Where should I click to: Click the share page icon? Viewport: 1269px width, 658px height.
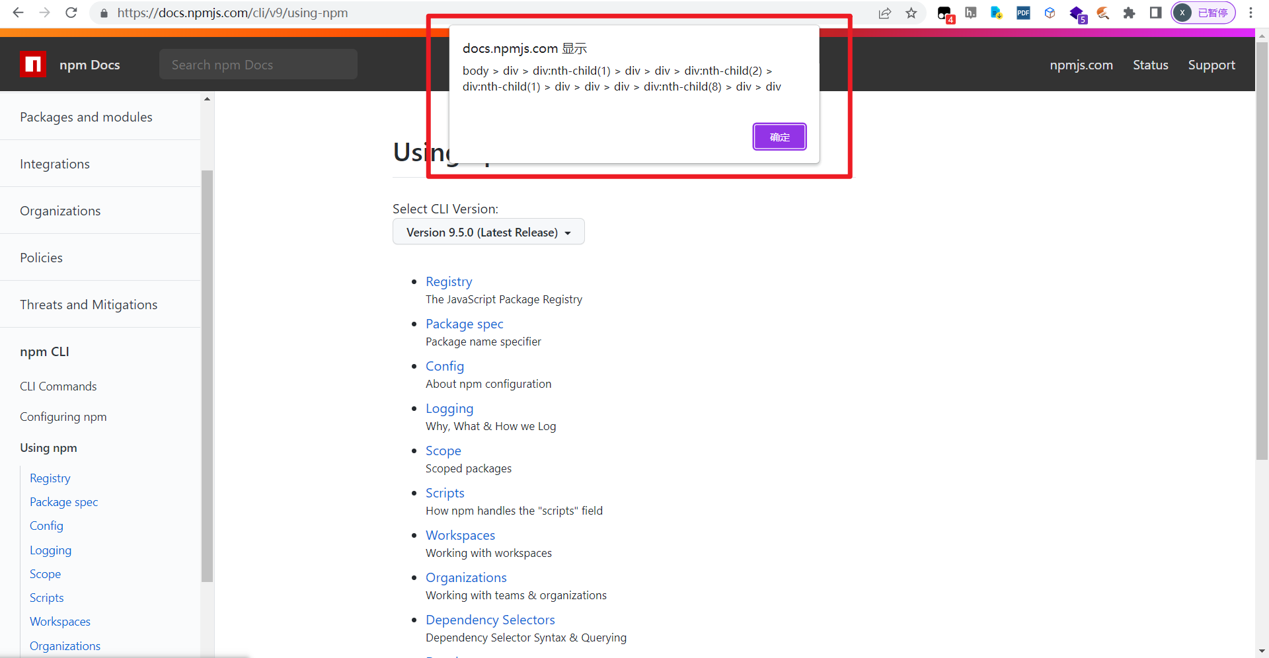tap(885, 13)
